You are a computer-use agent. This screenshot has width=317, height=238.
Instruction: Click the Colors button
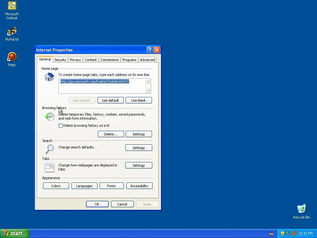click(56, 186)
